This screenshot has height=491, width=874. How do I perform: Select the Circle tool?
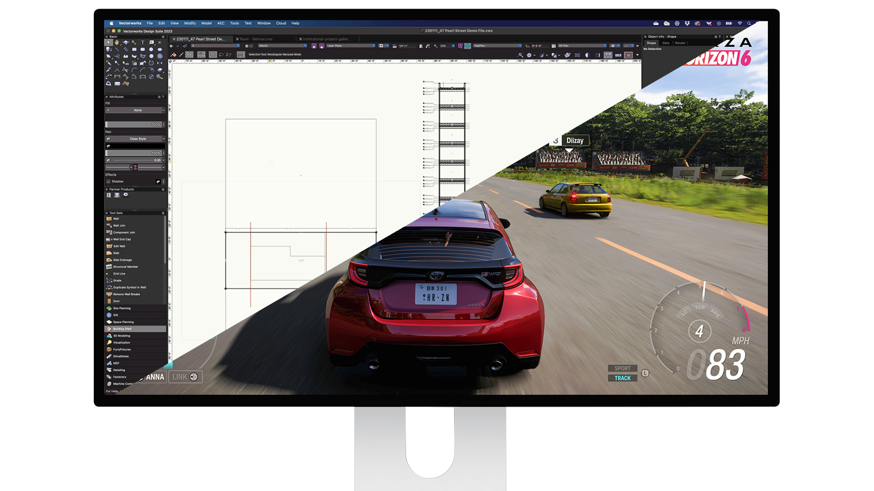point(151,49)
